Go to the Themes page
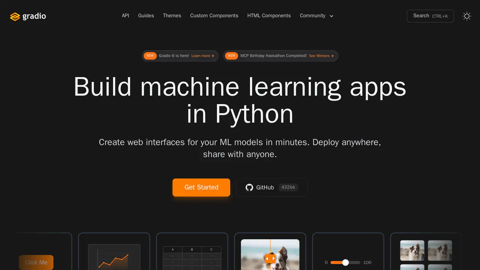The width and height of the screenshot is (480, 270). [x=172, y=16]
